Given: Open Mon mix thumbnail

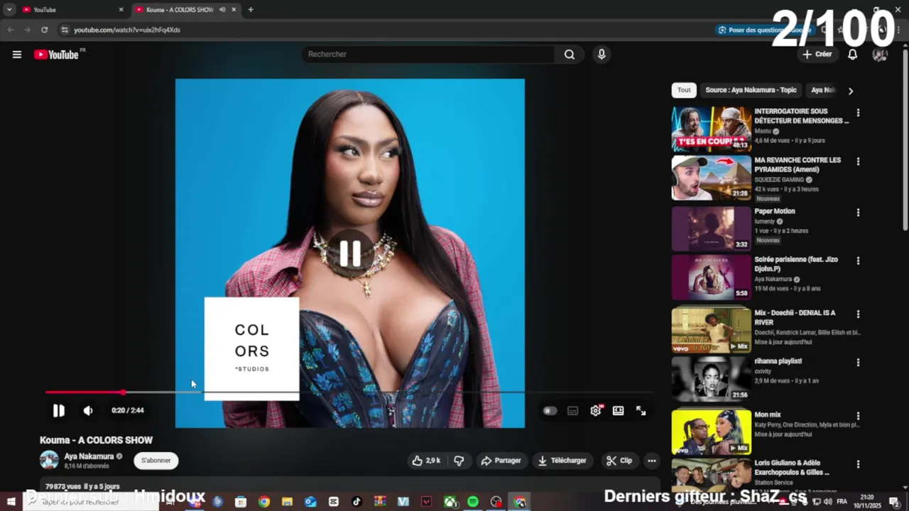Looking at the screenshot, I should point(711,432).
